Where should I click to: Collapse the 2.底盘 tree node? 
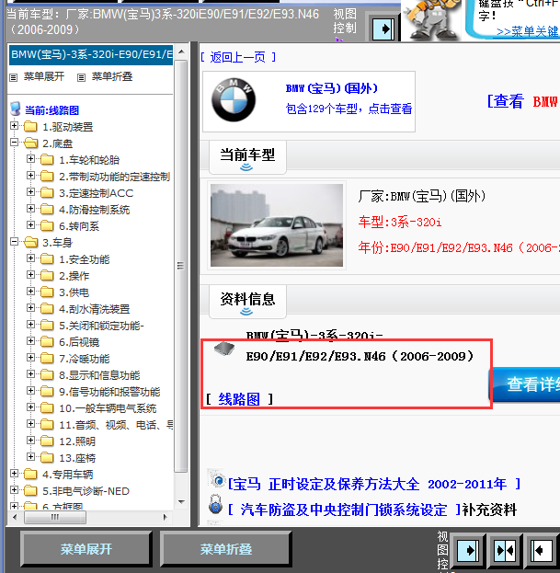pos(14,143)
